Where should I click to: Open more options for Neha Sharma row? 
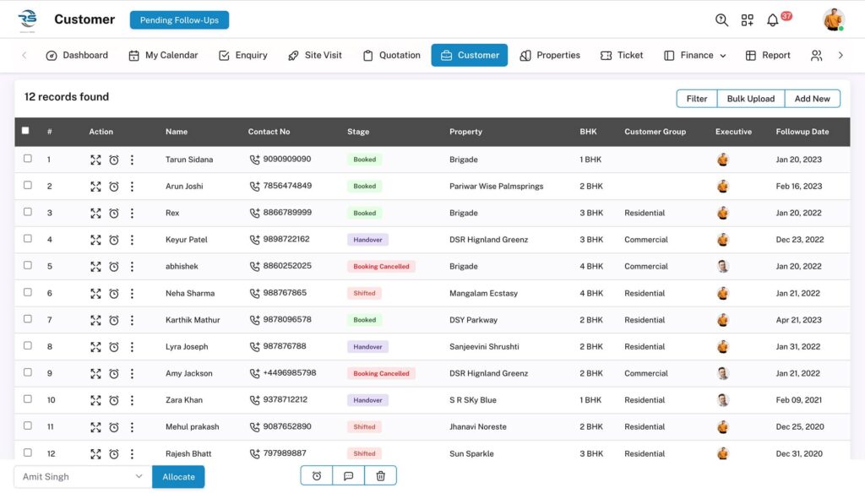click(132, 294)
